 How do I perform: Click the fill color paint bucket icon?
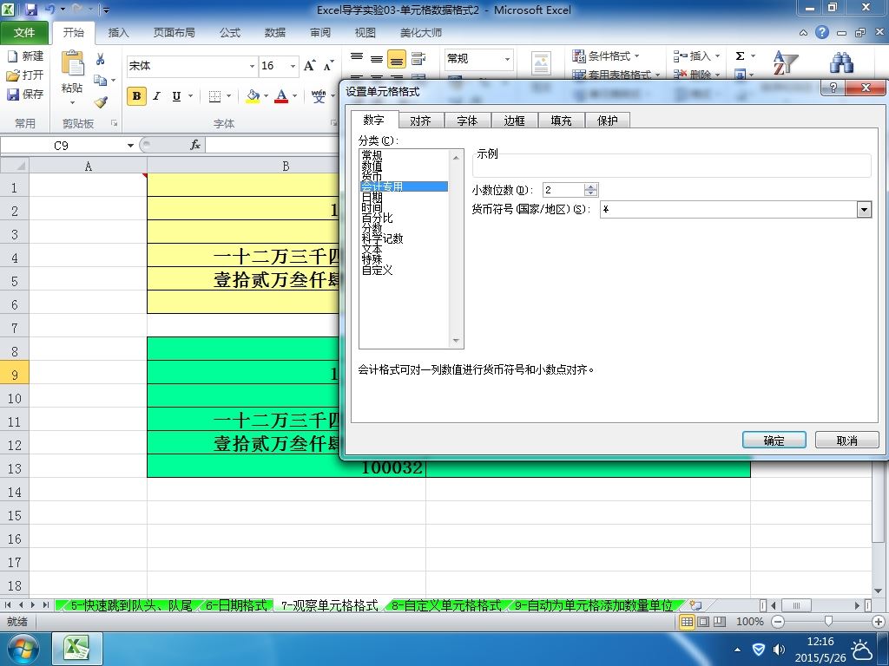click(253, 96)
